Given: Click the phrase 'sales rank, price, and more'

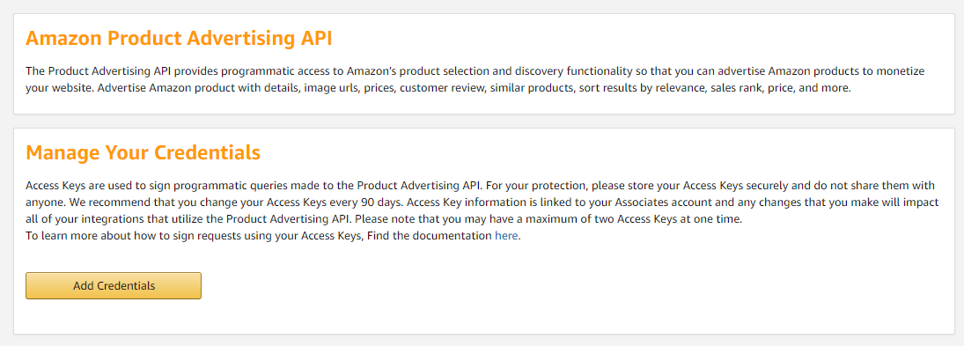Looking at the screenshot, I should point(780,88).
